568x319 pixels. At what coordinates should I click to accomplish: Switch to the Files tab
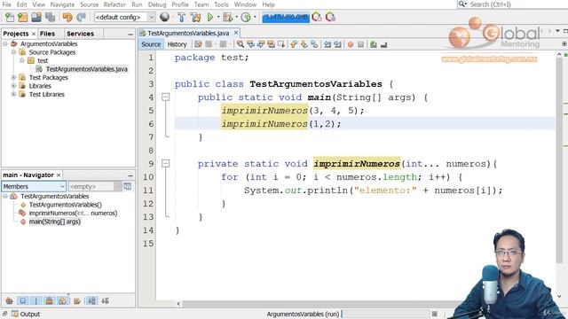(47, 34)
